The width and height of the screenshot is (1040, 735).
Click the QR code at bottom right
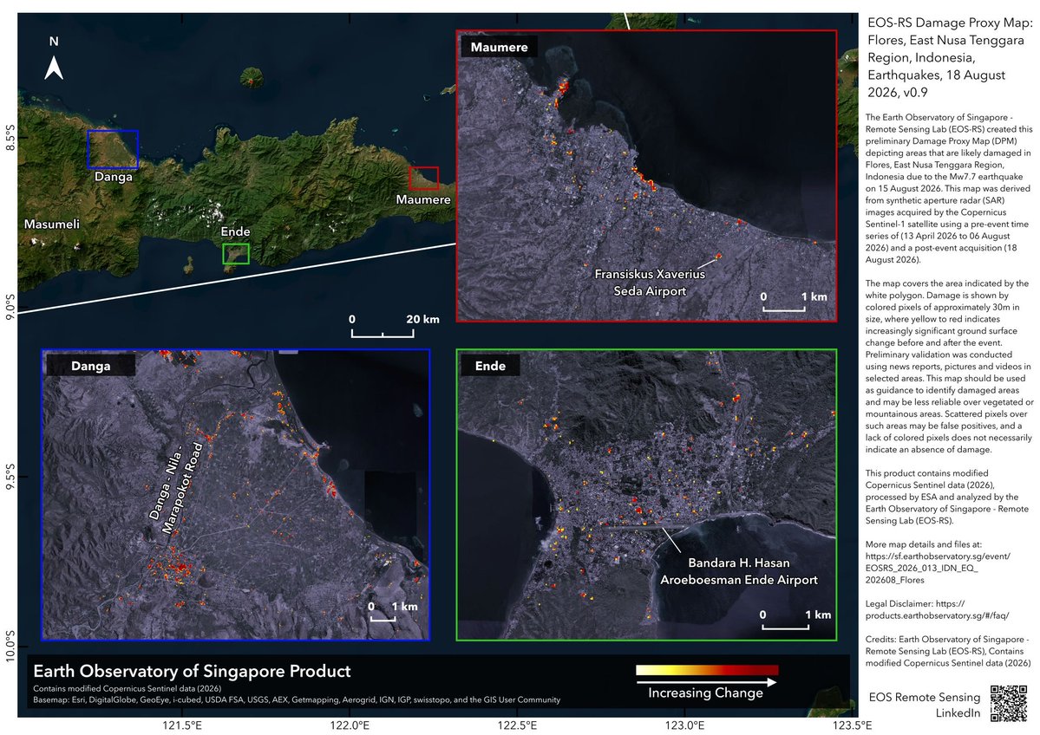tap(1009, 703)
